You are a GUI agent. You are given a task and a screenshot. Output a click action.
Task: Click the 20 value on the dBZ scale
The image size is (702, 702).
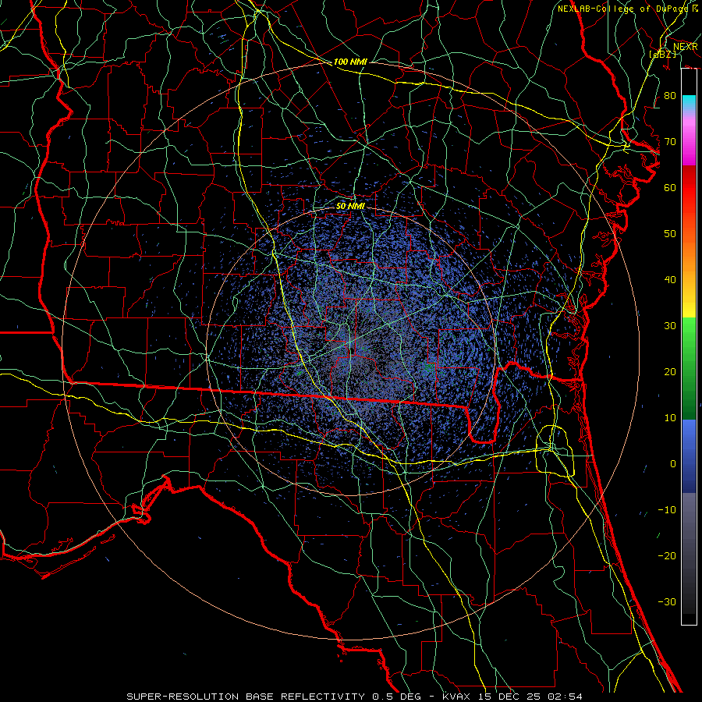click(670, 372)
